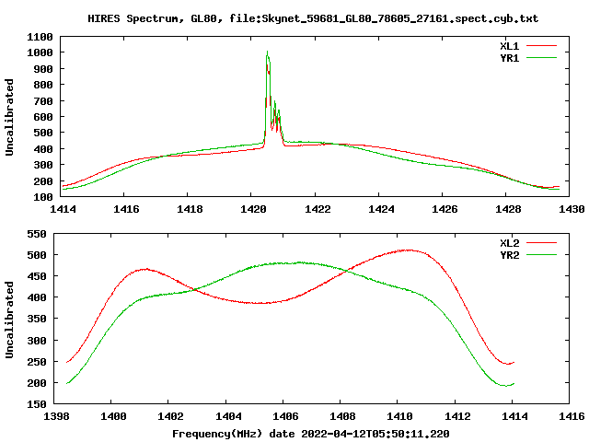Click the 1402 frequency tick label
The width and height of the screenshot is (589, 442).
point(170,416)
